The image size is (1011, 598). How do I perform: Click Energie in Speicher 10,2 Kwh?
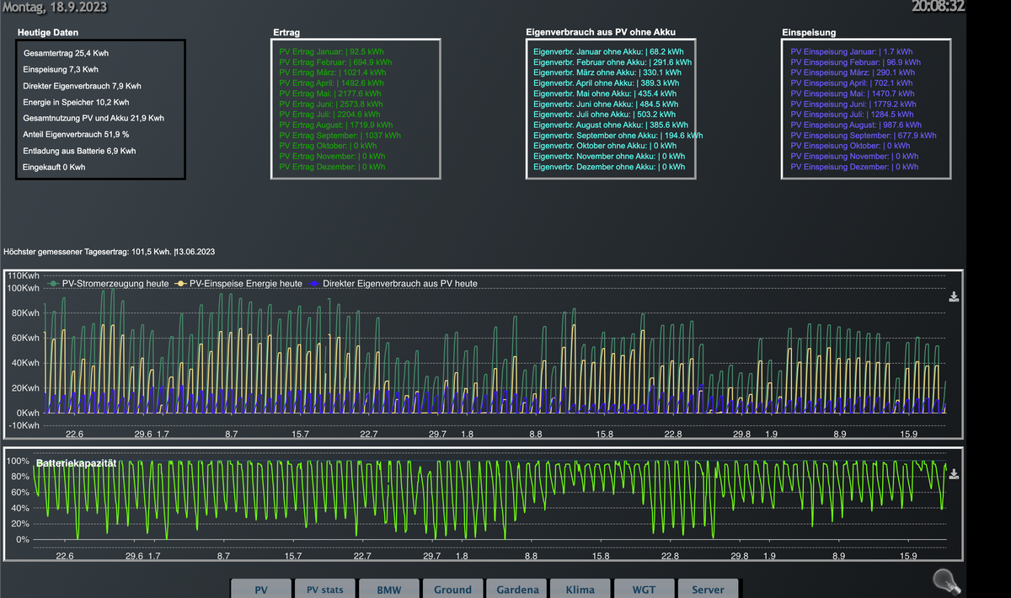coord(76,102)
